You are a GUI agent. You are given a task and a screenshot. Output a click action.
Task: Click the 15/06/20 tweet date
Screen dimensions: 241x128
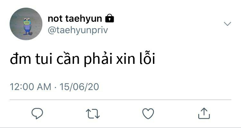click(x=79, y=87)
